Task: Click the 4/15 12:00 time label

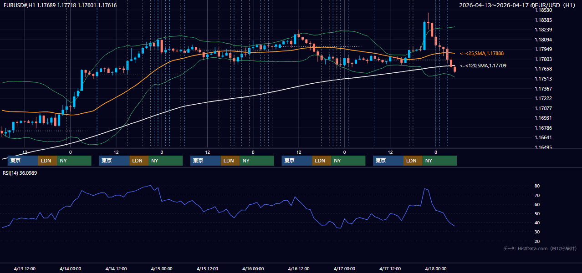Action: (x=207, y=269)
